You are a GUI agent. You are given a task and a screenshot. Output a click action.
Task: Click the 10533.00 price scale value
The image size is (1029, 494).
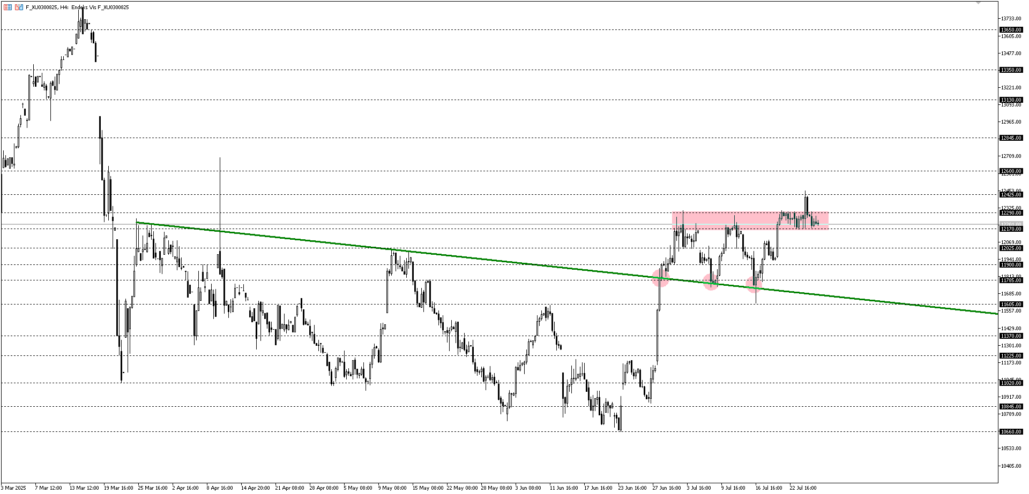[1011, 449]
